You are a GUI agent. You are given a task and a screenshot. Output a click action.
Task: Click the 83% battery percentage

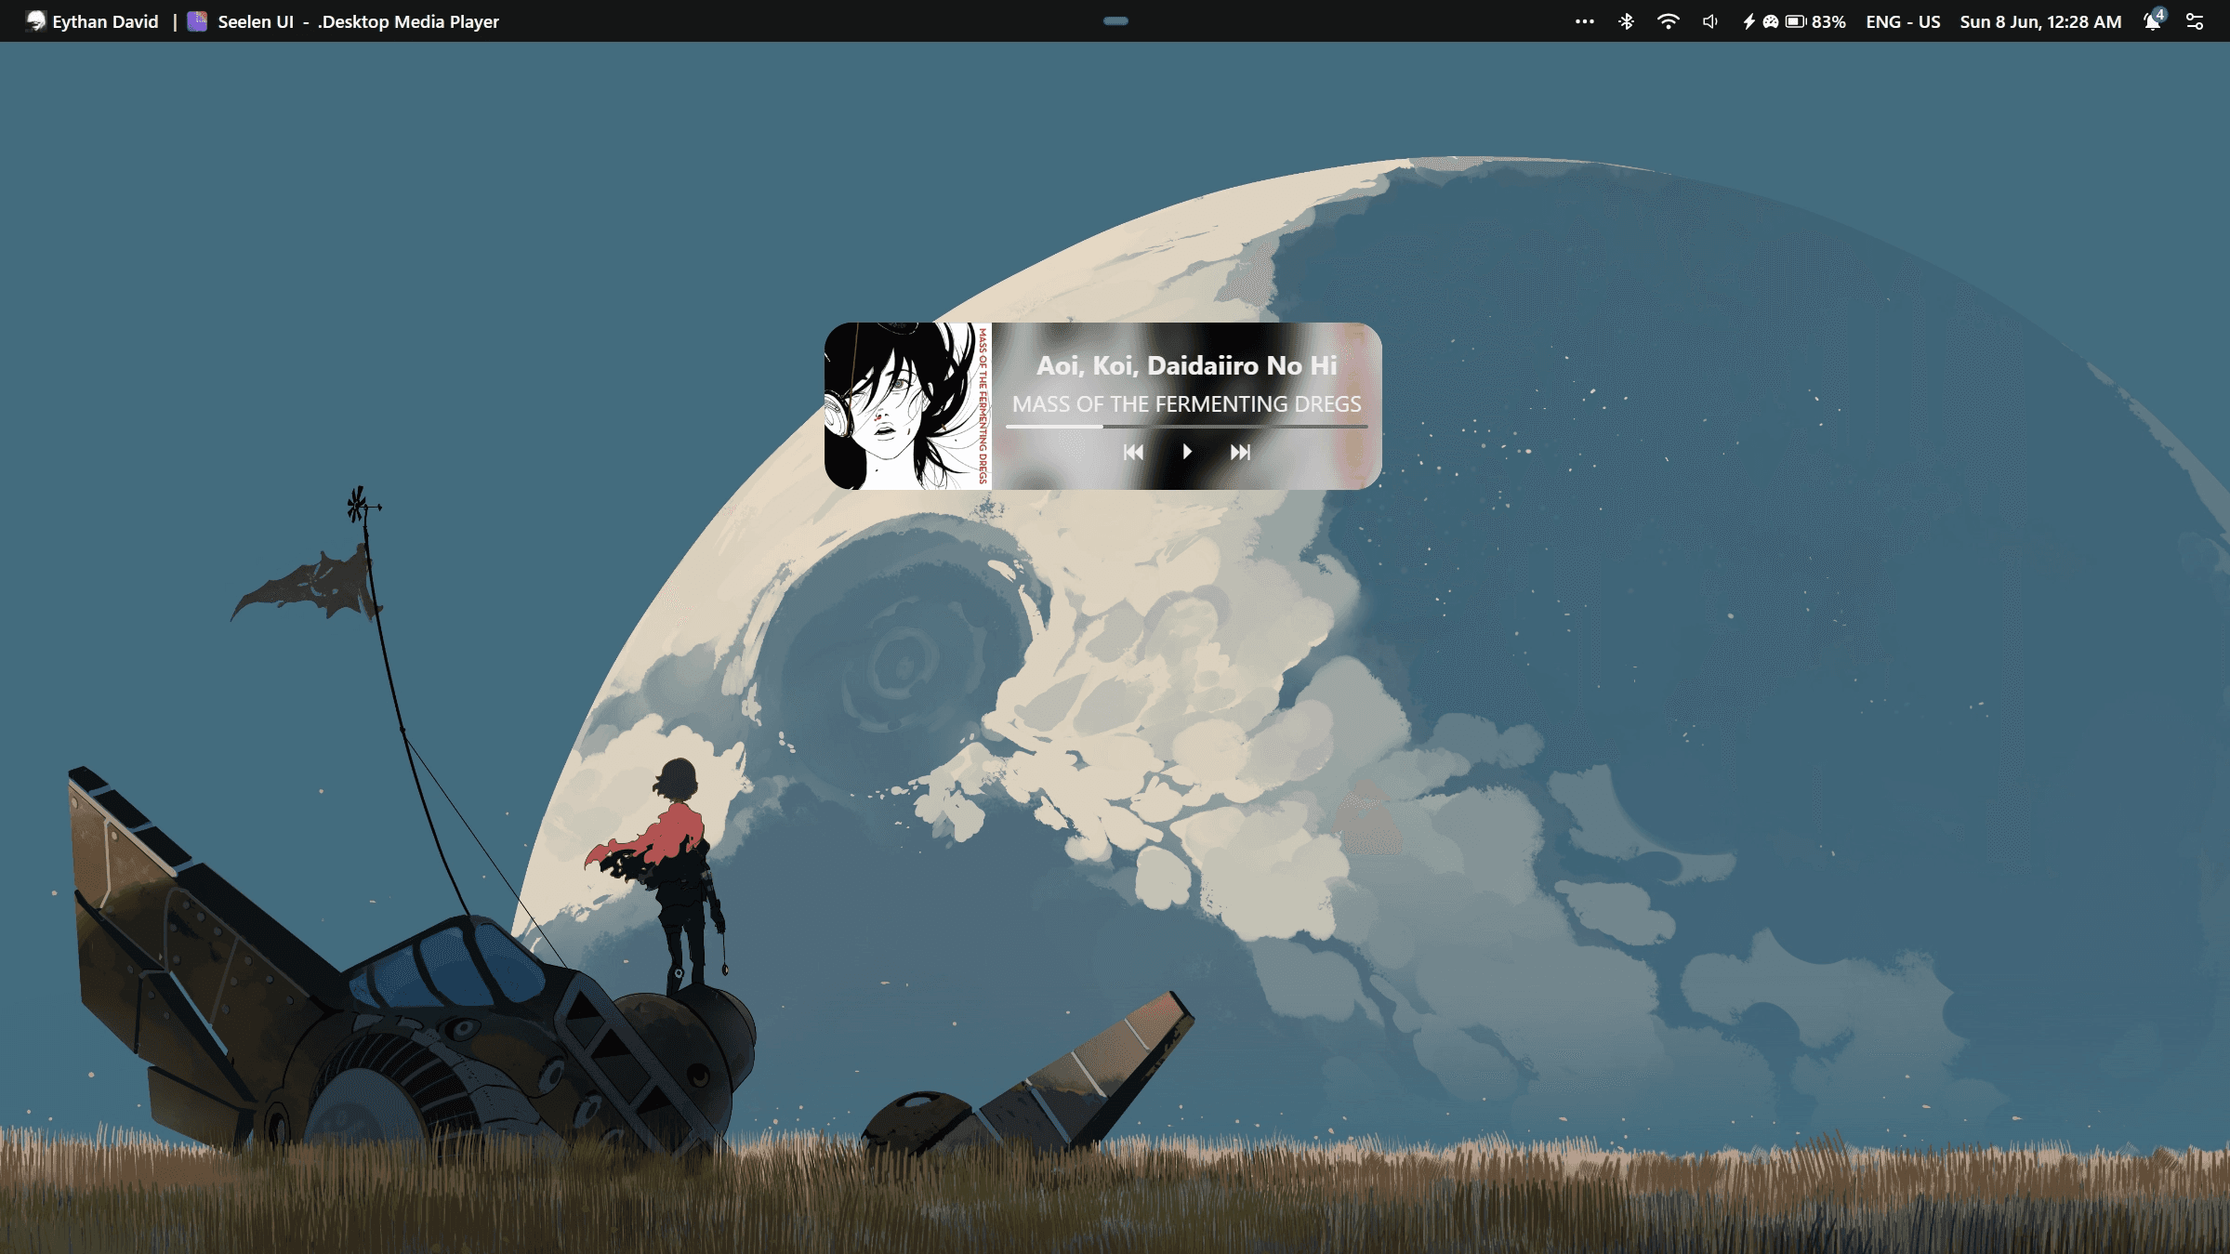(x=1828, y=21)
